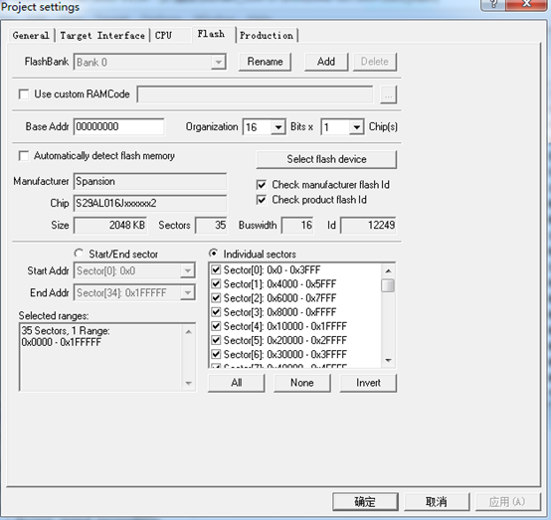This screenshot has height=520, width=551.
Task: Click sector list scroll down arrow
Action: (388, 360)
